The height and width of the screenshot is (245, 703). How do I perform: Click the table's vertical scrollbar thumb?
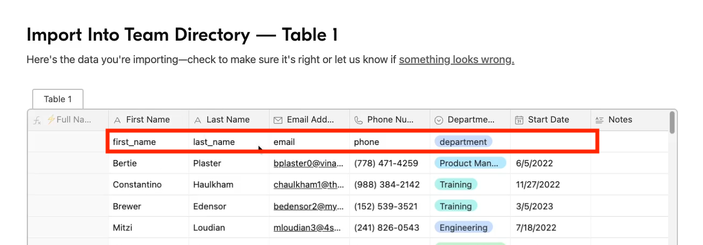click(x=672, y=121)
